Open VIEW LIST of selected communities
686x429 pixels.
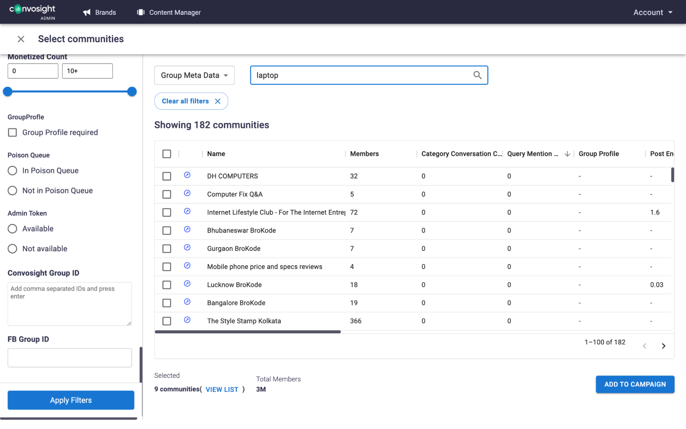tap(222, 390)
